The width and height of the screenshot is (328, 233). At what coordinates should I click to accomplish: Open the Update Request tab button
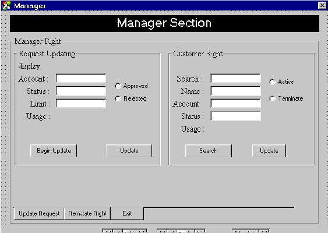(x=39, y=214)
